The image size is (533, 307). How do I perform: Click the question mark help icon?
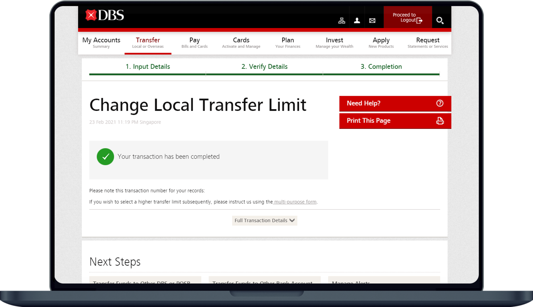[439, 103]
